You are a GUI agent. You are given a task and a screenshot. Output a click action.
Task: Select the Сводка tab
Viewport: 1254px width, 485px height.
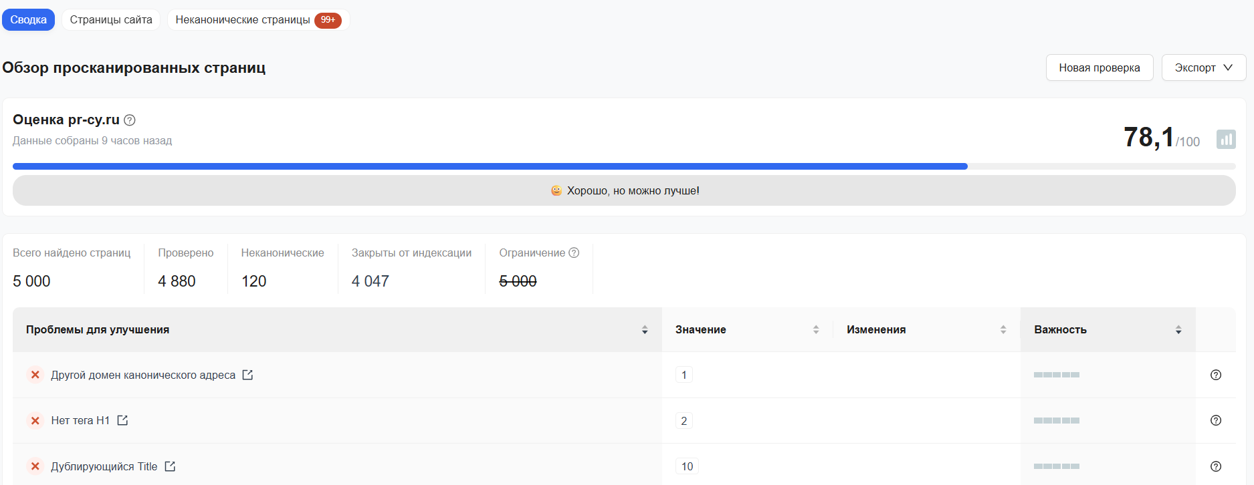click(x=28, y=20)
